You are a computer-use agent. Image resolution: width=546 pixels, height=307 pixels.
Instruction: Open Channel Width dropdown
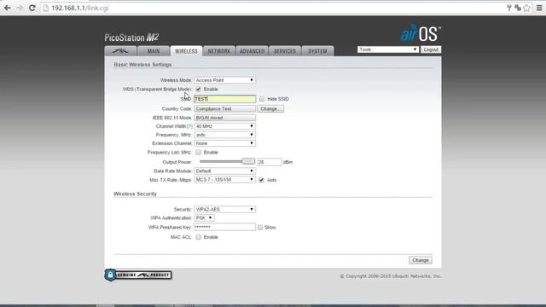point(224,126)
